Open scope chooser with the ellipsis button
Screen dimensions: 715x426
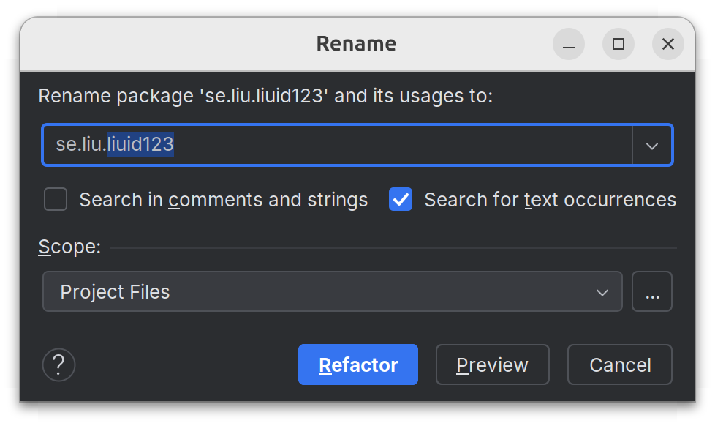(652, 291)
